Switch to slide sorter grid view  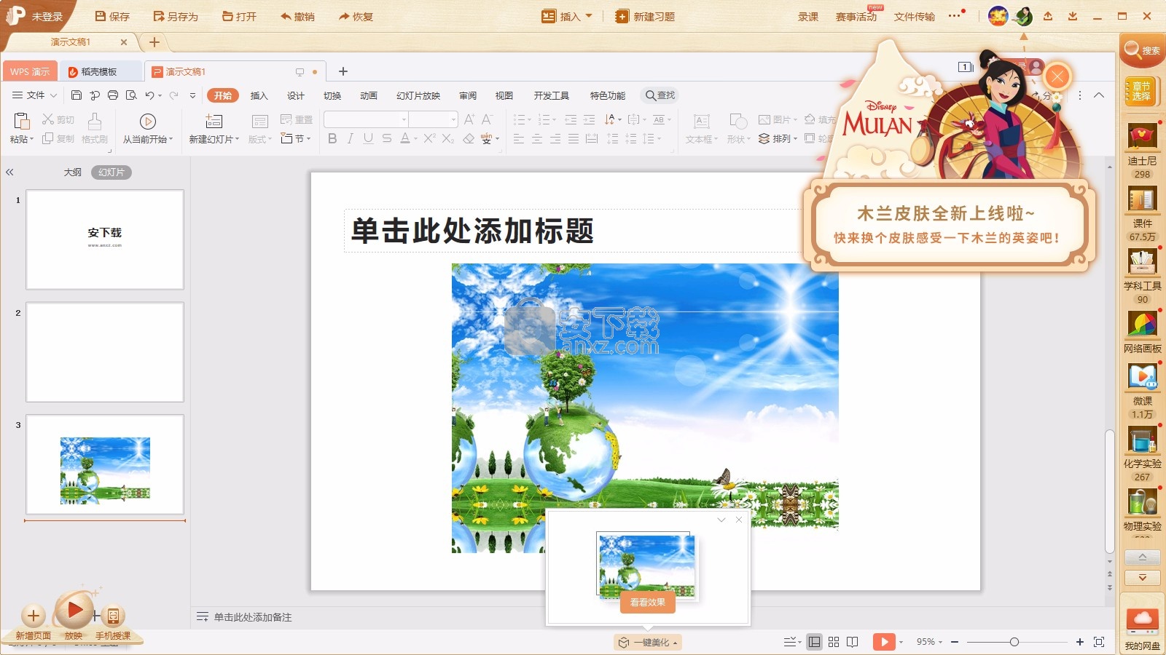tap(834, 642)
